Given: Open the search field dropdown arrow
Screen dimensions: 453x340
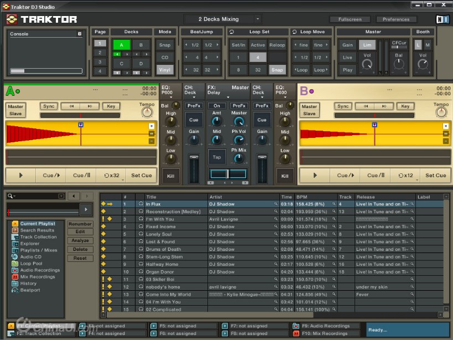Looking at the screenshot, I should coord(61,196).
